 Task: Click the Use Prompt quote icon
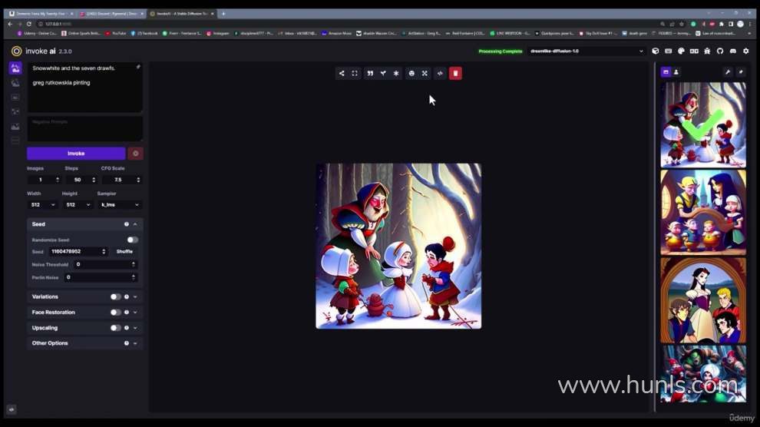[370, 73]
